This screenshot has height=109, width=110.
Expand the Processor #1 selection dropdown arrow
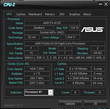[x=50, y=92]
